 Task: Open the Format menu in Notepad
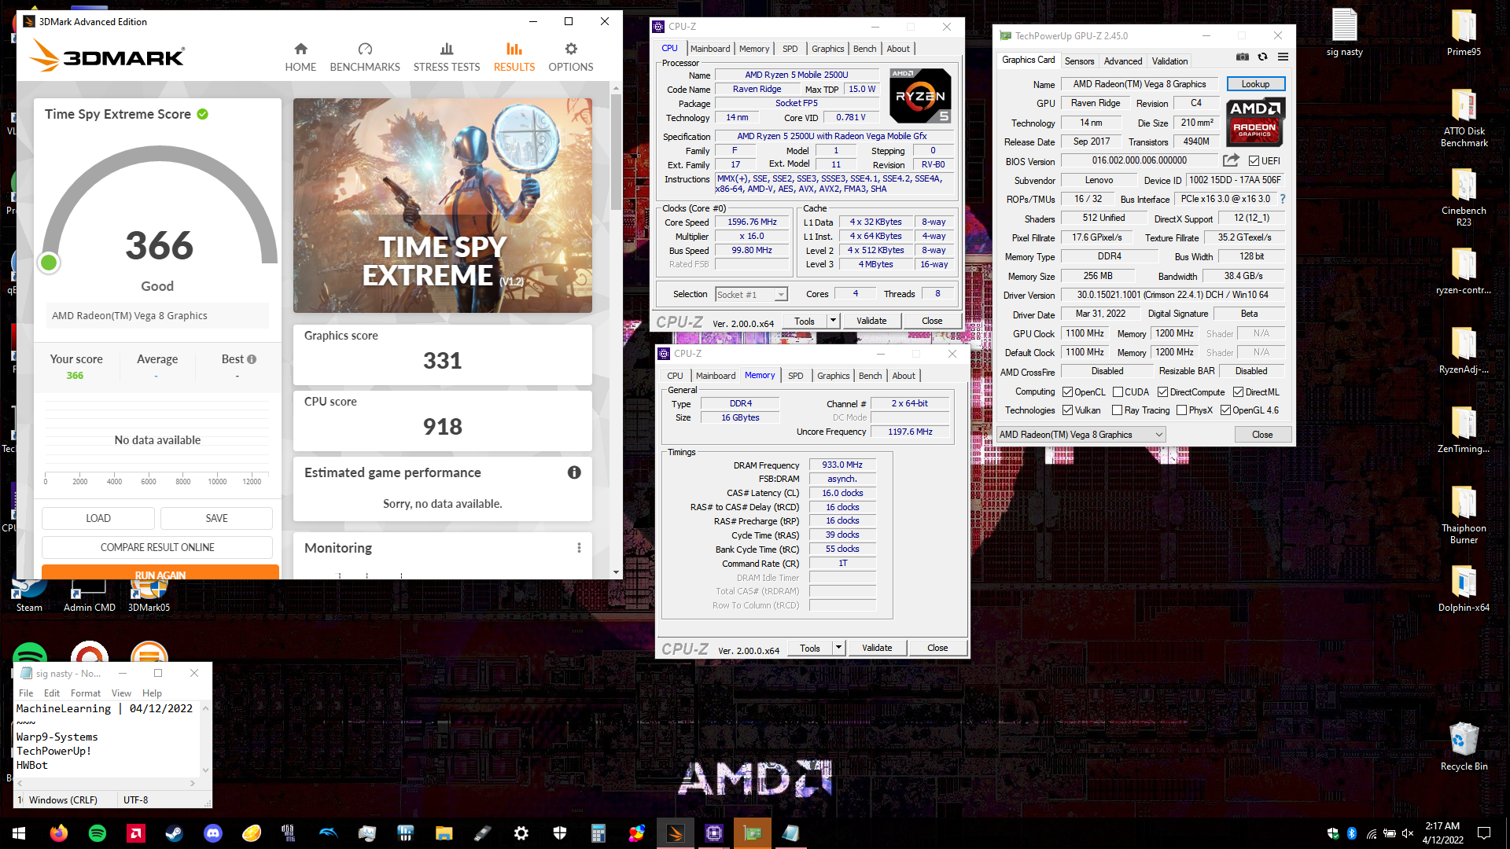tap(86, 693)
